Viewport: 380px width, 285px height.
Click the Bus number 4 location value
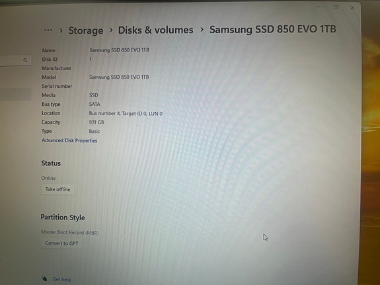pyautogui.click(x=126, y=113)
